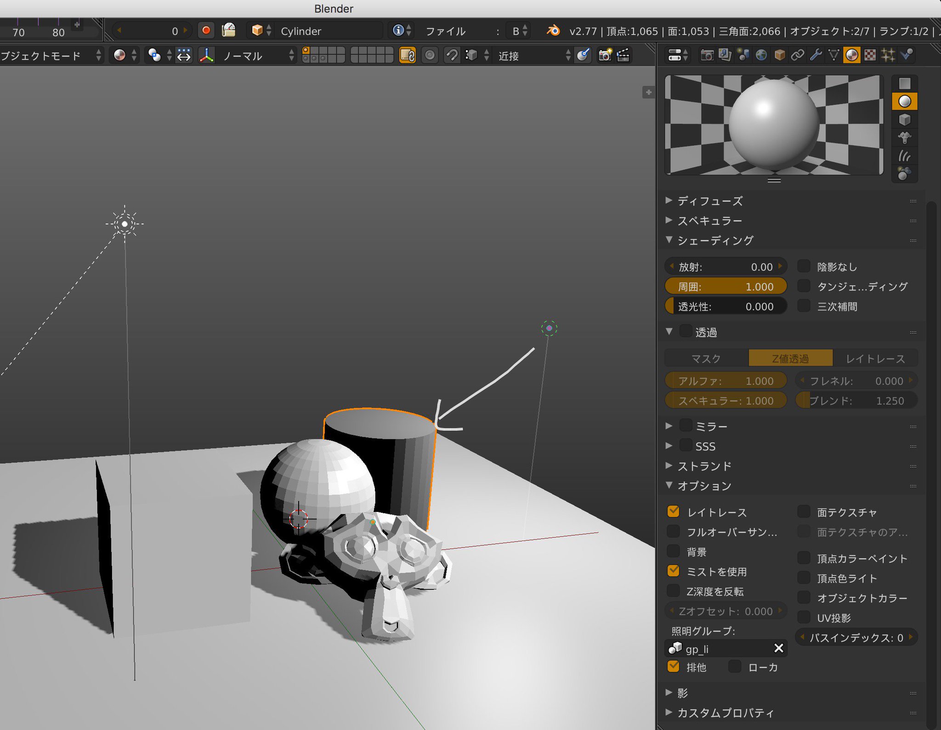The width and height of the screenshot is (941, 730).
Task: Open the Constraints chain-link tab
Action: point(797,56)
